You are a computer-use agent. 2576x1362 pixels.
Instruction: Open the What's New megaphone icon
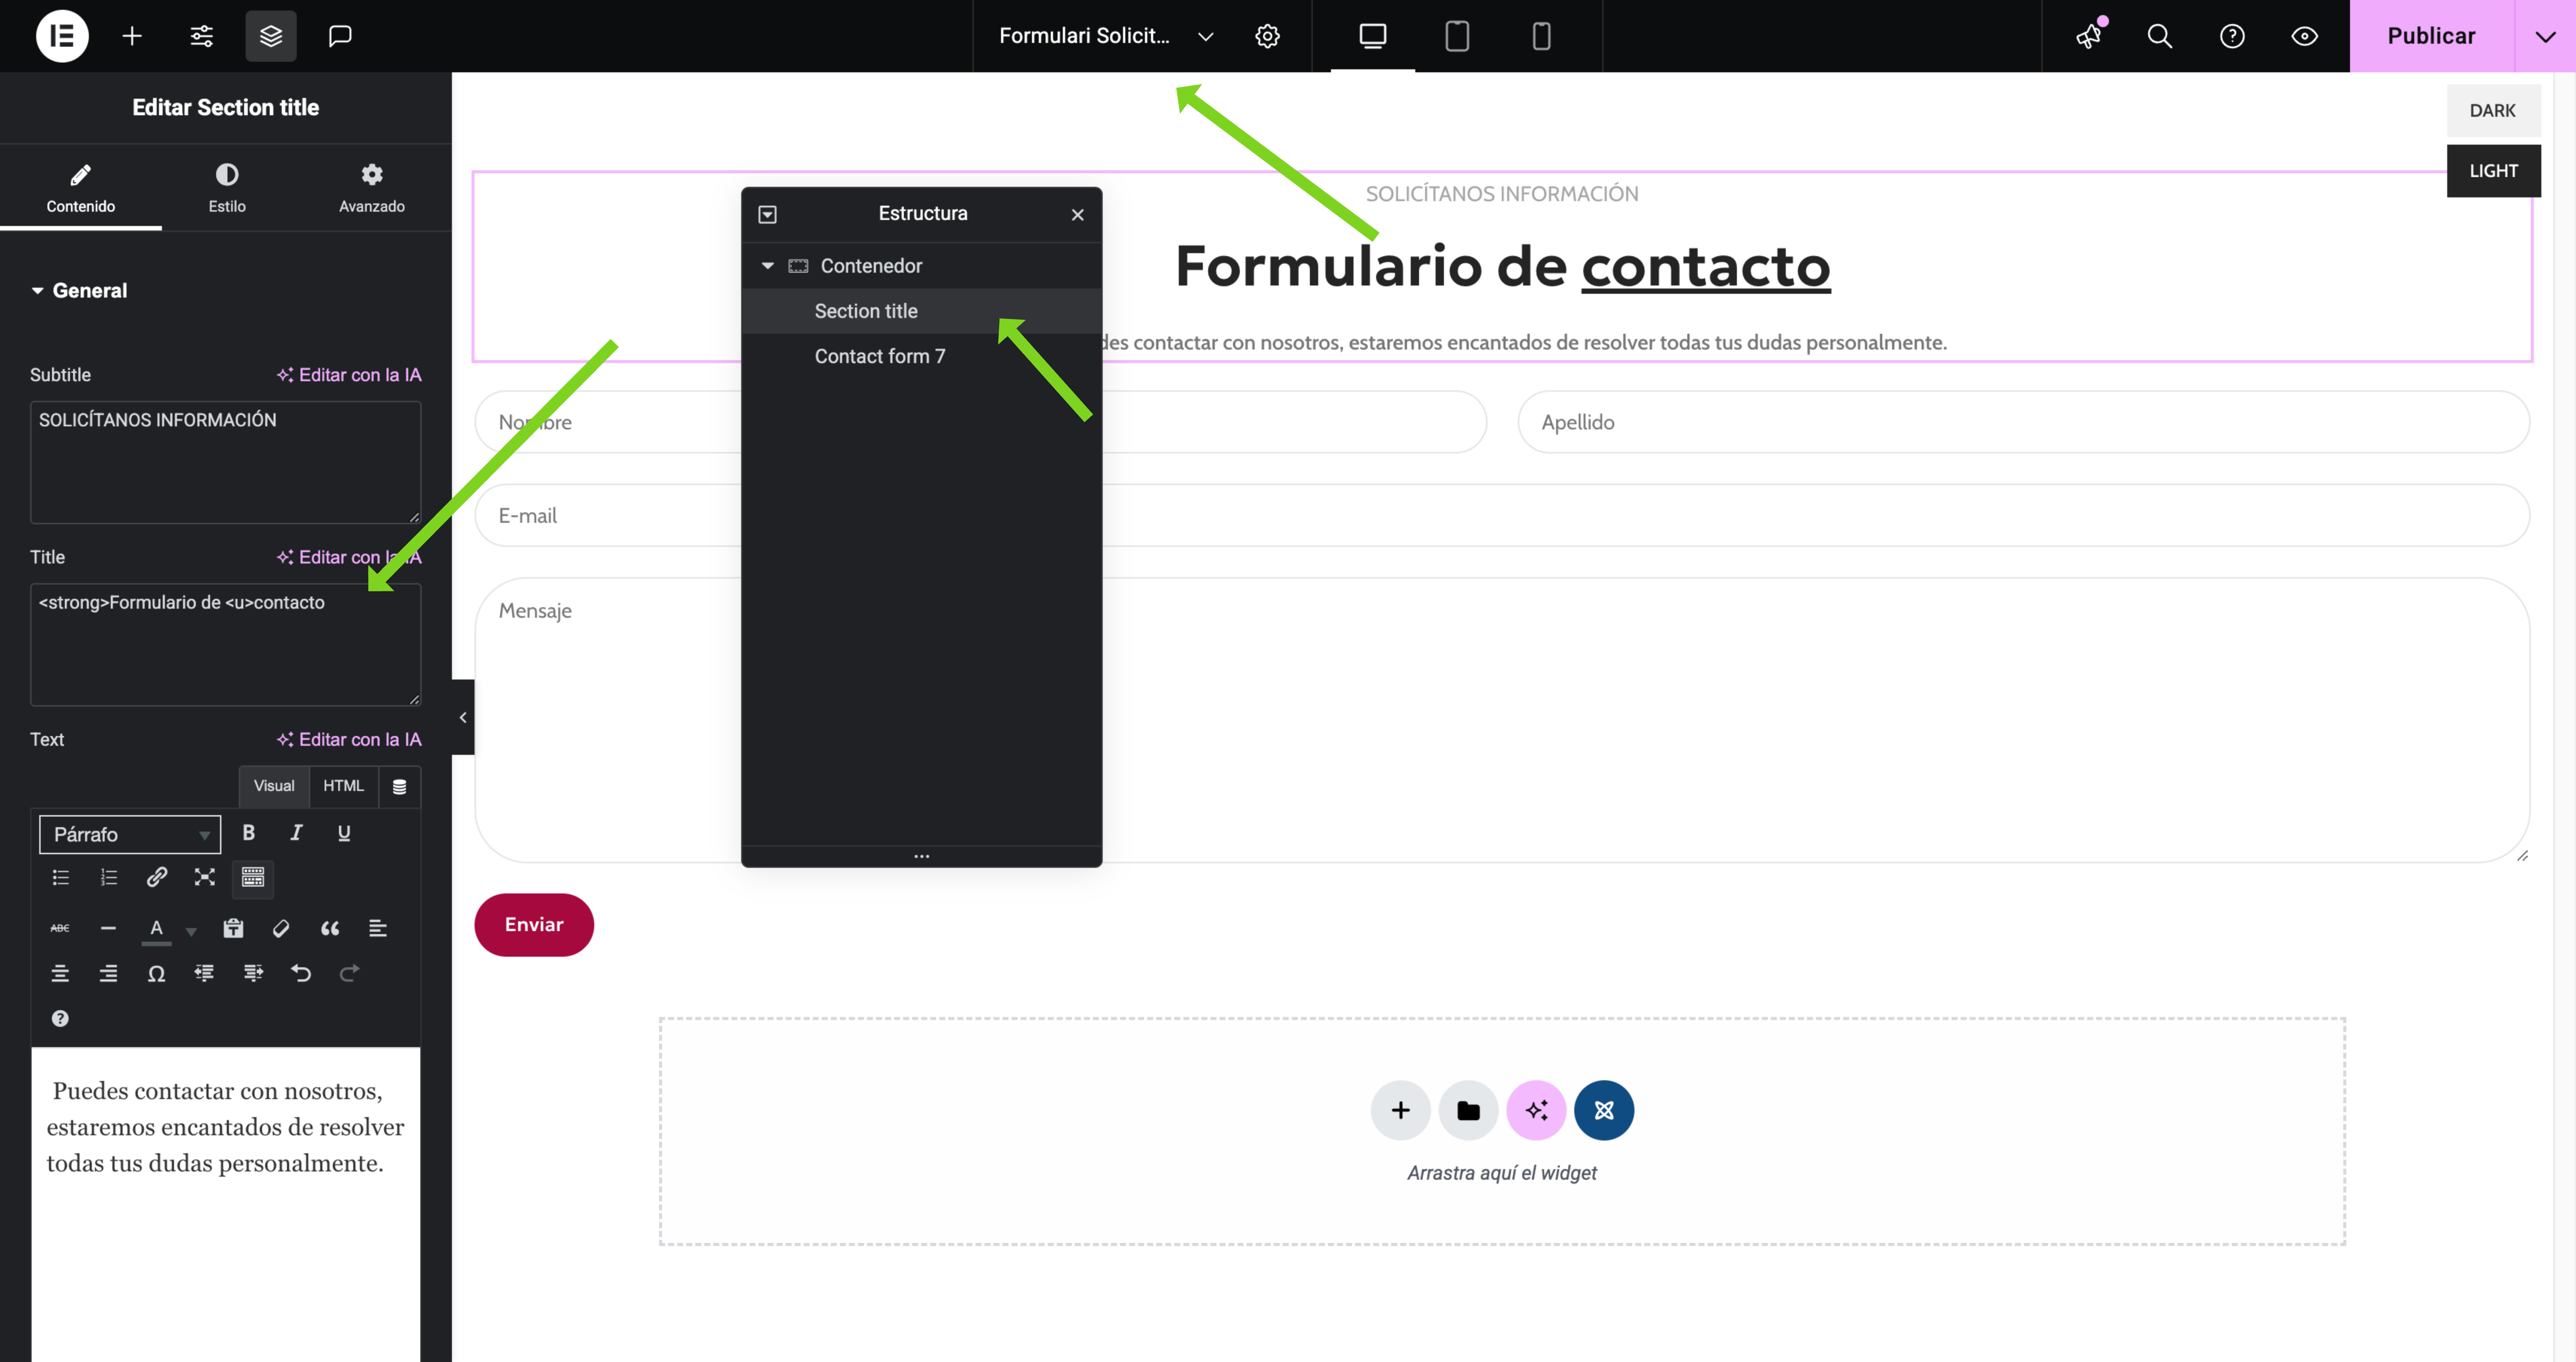2089,36
